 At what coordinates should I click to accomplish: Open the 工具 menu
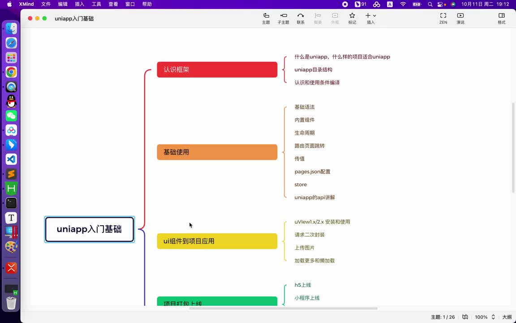coord(96,4)
